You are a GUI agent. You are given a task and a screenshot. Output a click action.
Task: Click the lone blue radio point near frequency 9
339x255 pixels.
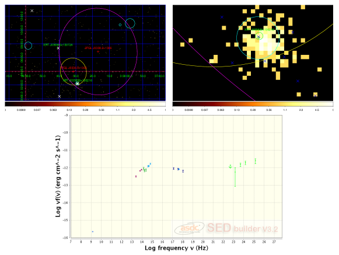[x=93, y=232]
